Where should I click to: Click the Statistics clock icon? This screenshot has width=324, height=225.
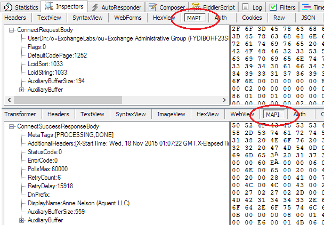pyautogui.click(x=9, y=7)
